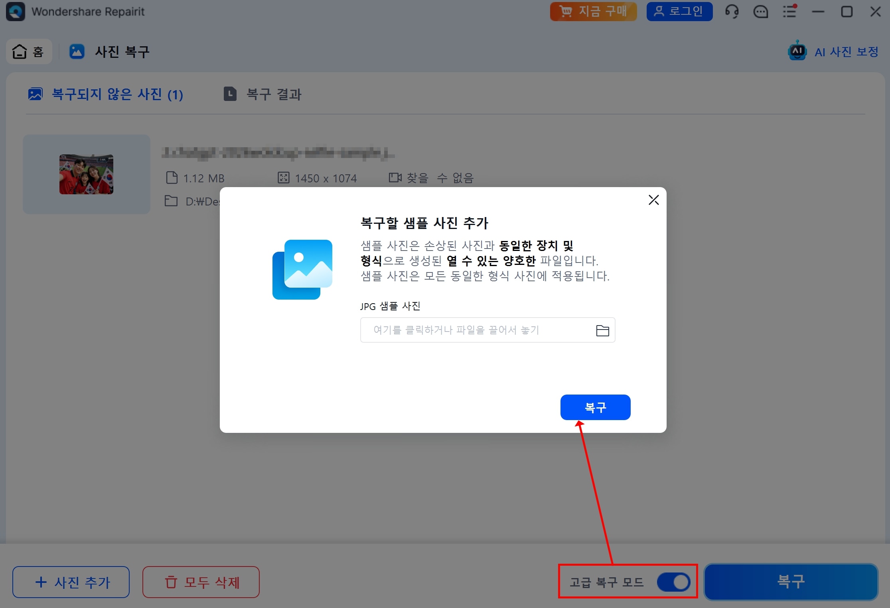Switch to 복구되지 않은 사진 (1) tab
The height and width of the screenshot is (608, 890).
tap(106, 95)
